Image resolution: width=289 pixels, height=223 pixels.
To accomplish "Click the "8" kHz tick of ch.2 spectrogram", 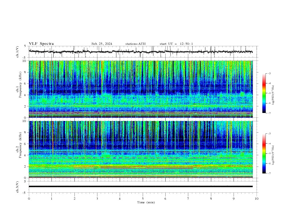I will click(26, 133).
